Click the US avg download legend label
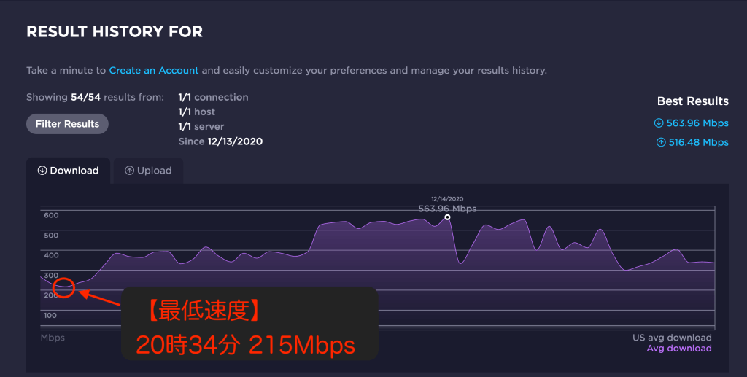 pyautogui.click(x=672, y=338)
